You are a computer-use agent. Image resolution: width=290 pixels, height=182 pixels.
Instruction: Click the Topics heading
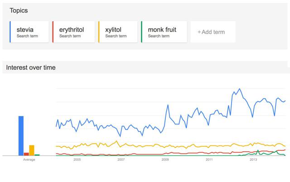point(19,10)
